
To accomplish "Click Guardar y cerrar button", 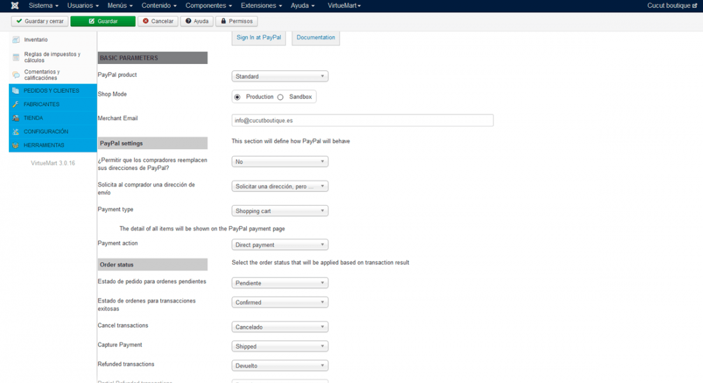I will point(40,21).
